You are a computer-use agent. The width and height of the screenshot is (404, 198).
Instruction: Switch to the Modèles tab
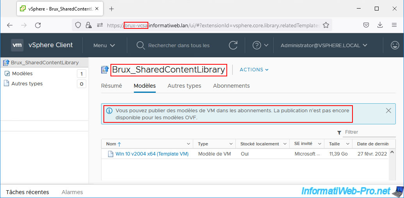pyautogui.click(x=144, y=86)
